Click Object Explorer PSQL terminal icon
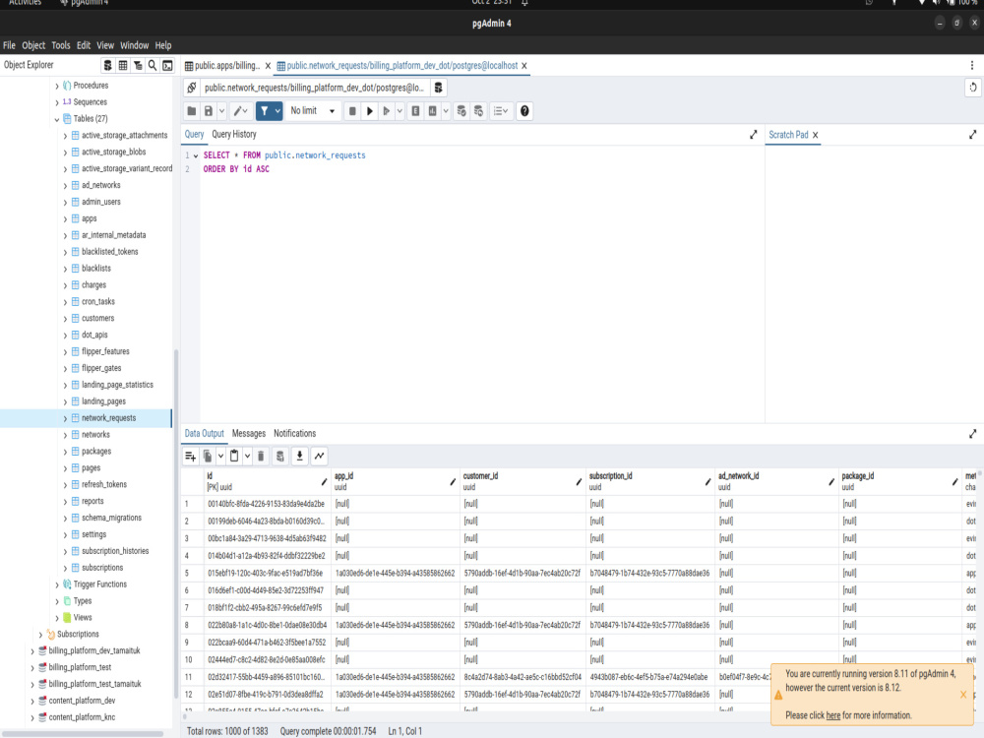The width and height of the screenshot is (984, 738). coord(167,65)
